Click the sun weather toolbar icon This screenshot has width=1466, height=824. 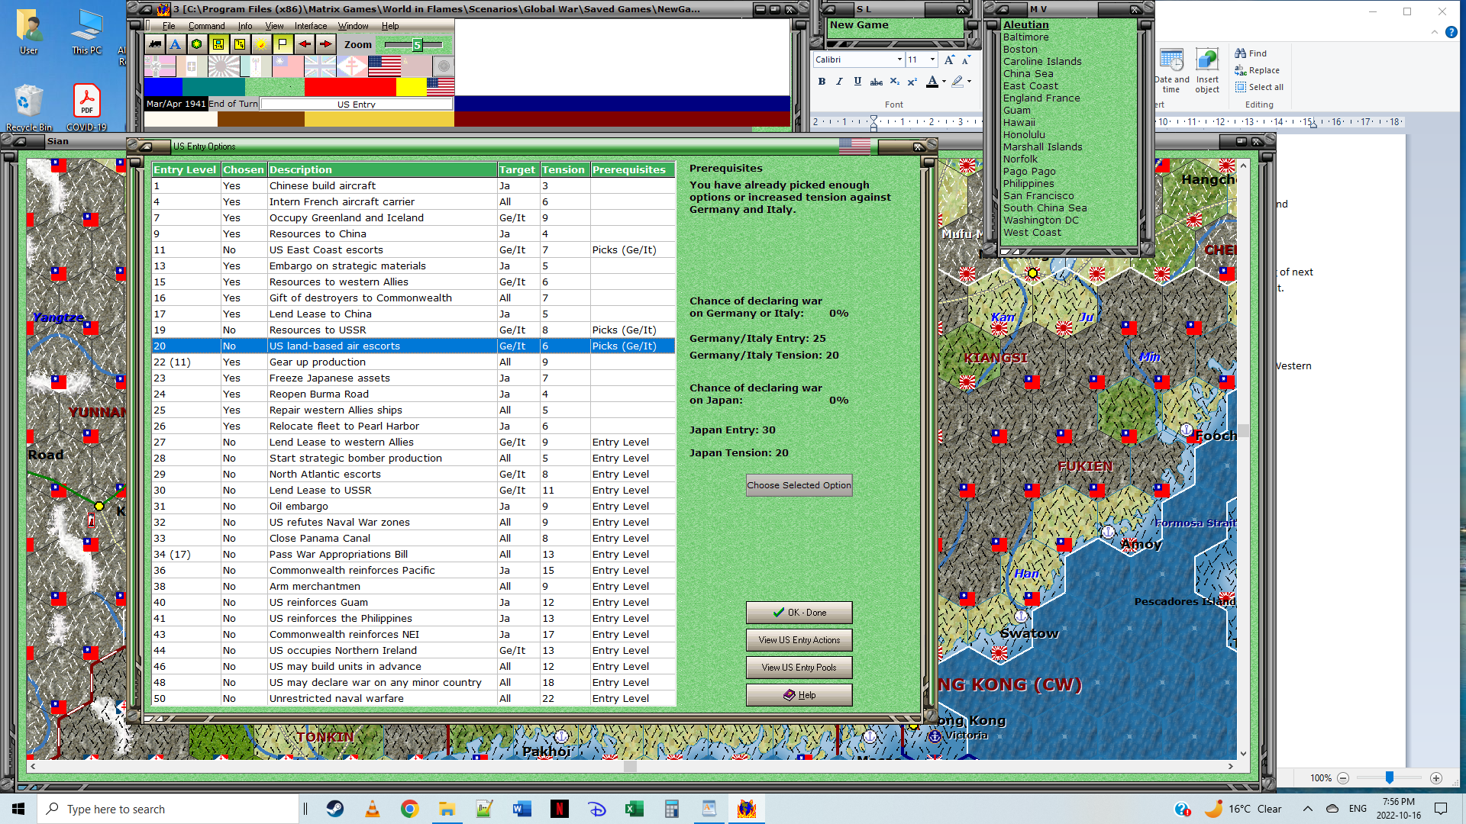coord(261,44)
